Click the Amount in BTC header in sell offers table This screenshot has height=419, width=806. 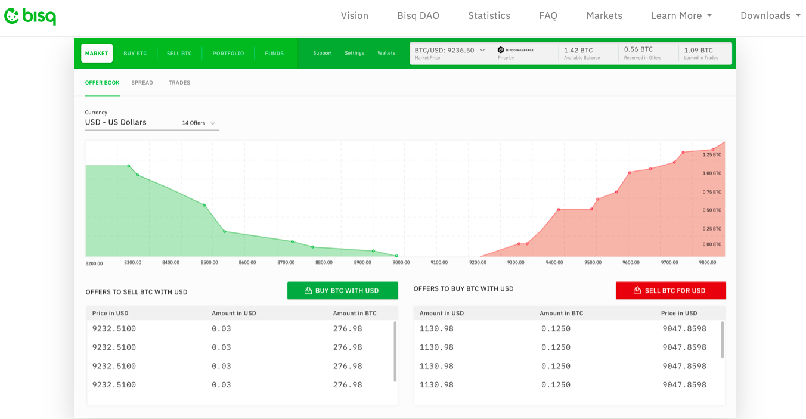355,313
